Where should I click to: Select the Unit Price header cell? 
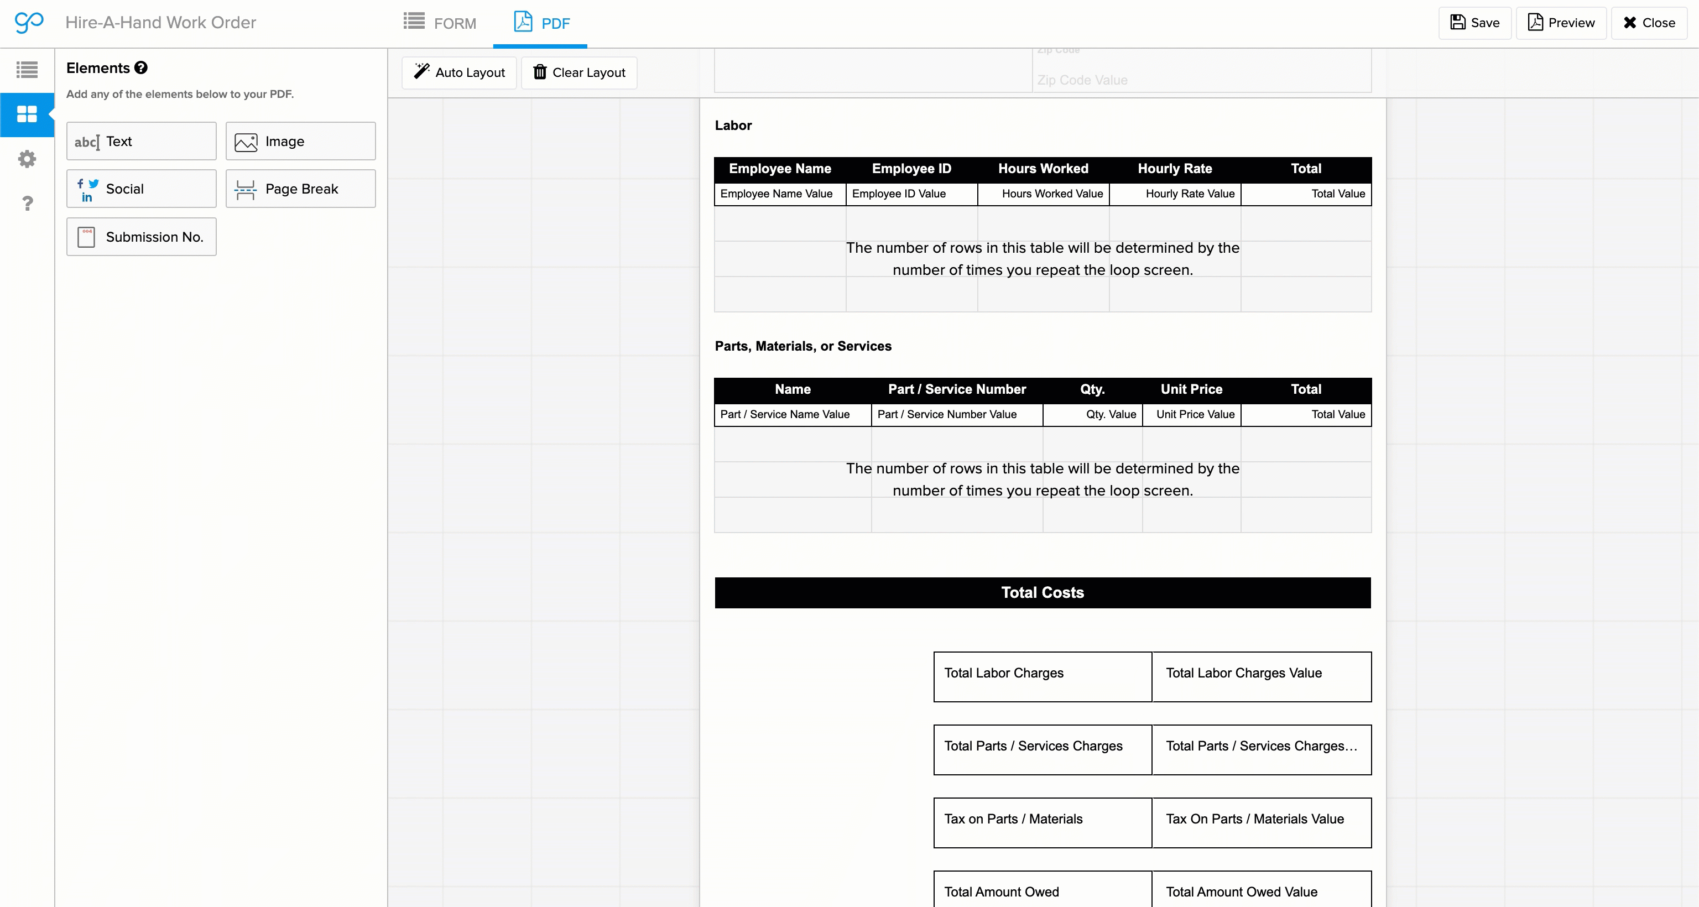[x=1191, y=390]
